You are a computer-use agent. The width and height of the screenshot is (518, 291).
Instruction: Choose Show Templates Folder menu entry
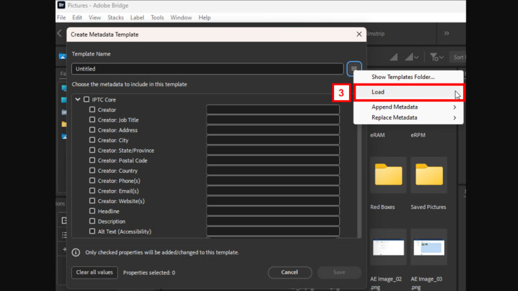pos(403,78)
